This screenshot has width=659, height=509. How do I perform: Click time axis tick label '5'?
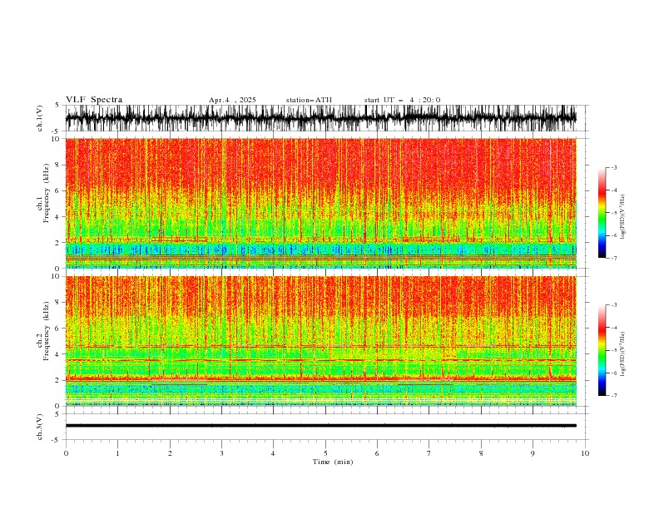click(x=325, y=453)
